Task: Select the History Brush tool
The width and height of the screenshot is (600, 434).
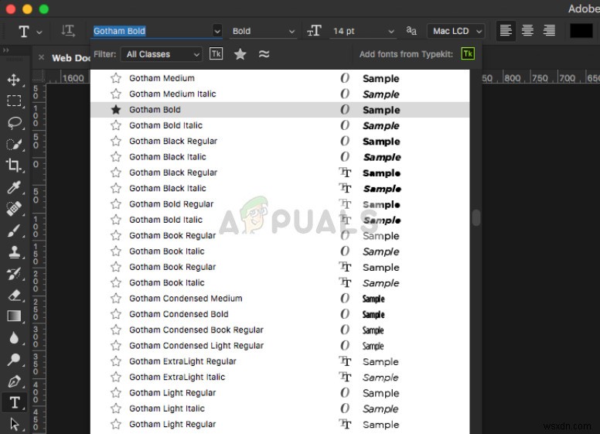Action: [x=14, y=273]
